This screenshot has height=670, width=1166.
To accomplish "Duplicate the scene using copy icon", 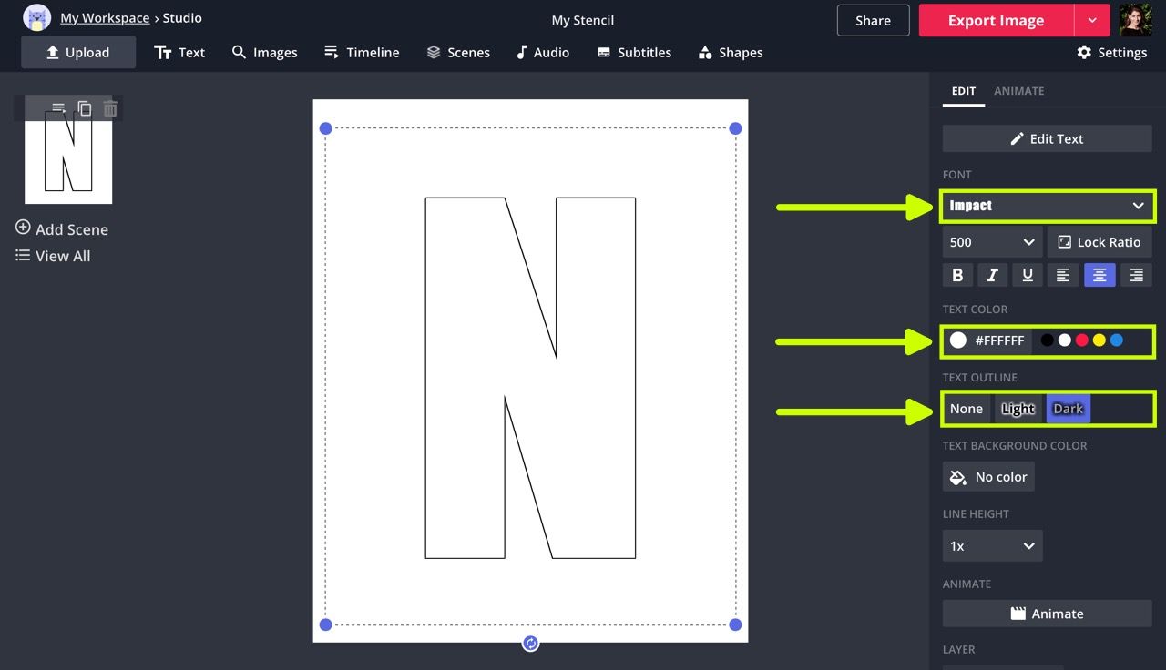I will pos(85,109).
